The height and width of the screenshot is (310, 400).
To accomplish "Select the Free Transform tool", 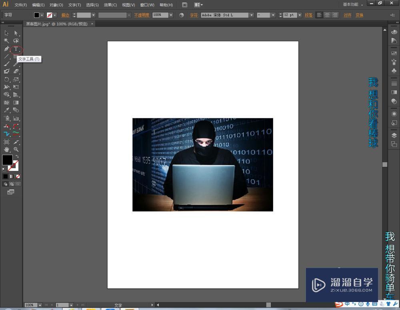I will tap(16, 87).
